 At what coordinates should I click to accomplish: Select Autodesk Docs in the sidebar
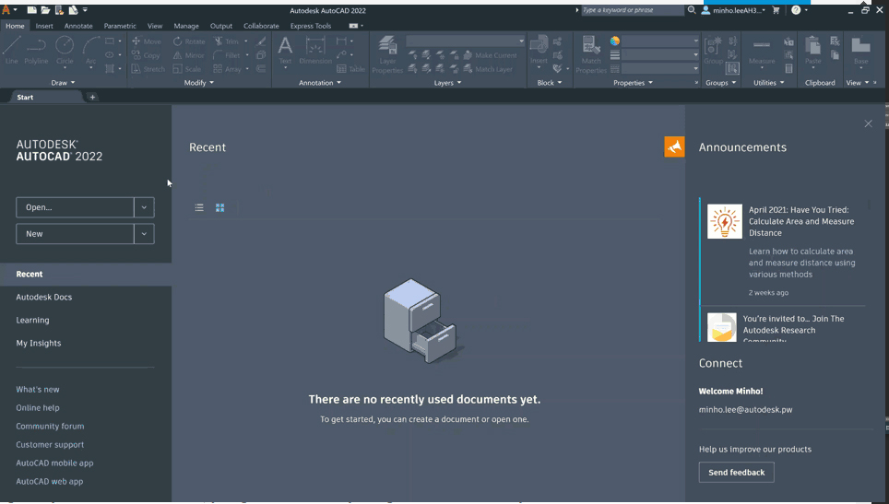44,298
